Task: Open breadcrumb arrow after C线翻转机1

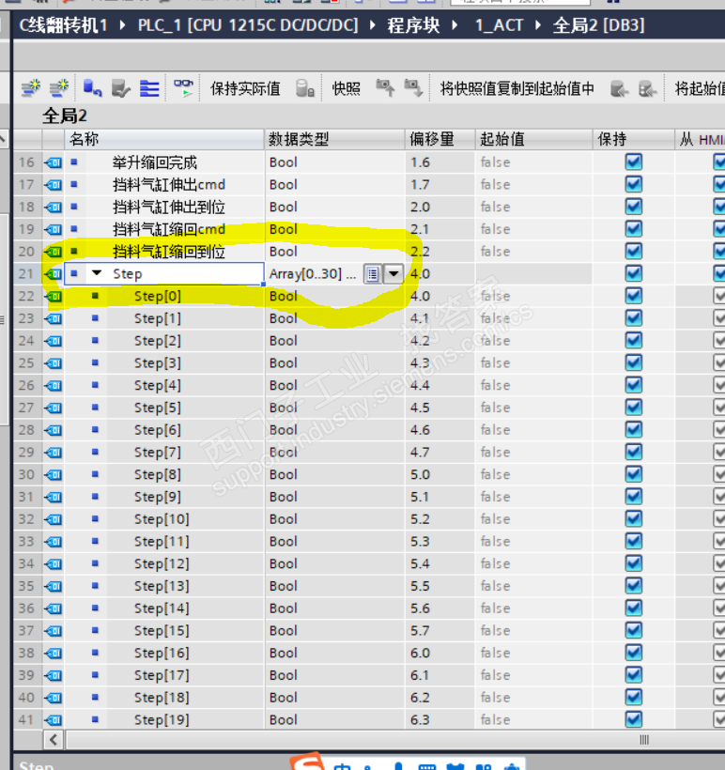Action: 122,25
